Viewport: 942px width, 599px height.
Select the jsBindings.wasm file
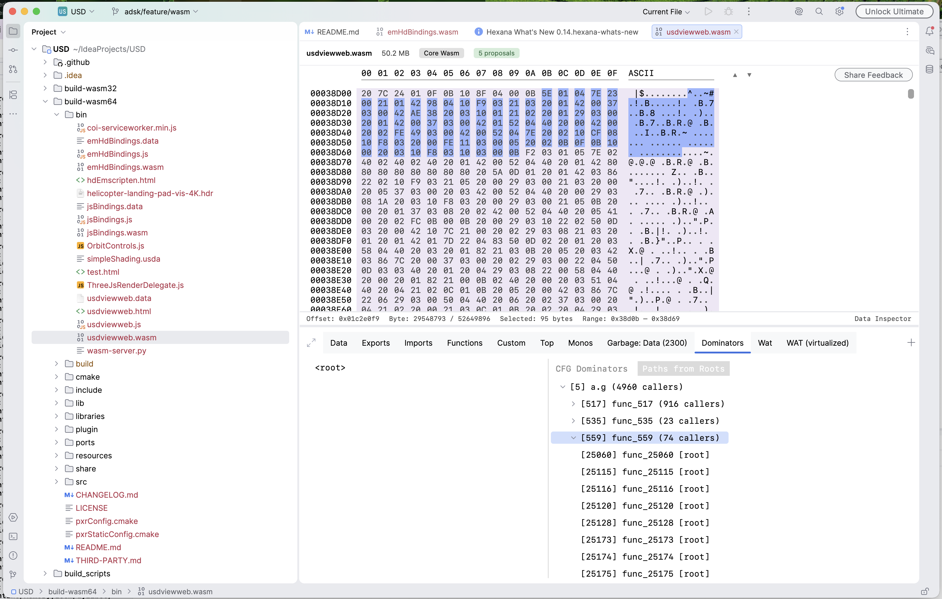click(x=117, y=233)
